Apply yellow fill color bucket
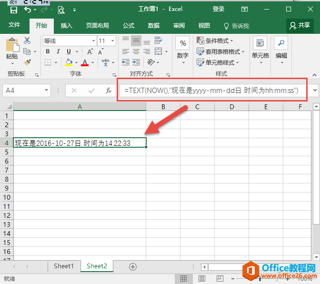 69,62
